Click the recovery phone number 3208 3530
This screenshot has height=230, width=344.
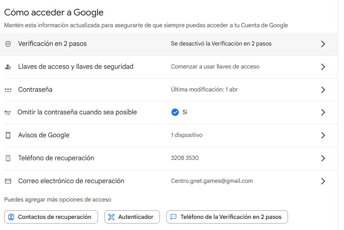click(185, 158)
